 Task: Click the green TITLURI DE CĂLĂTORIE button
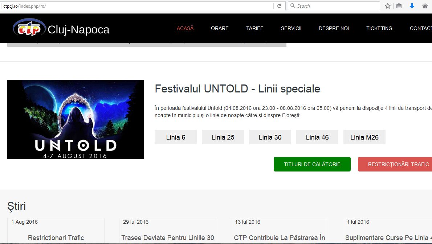[x=312, y=164]
